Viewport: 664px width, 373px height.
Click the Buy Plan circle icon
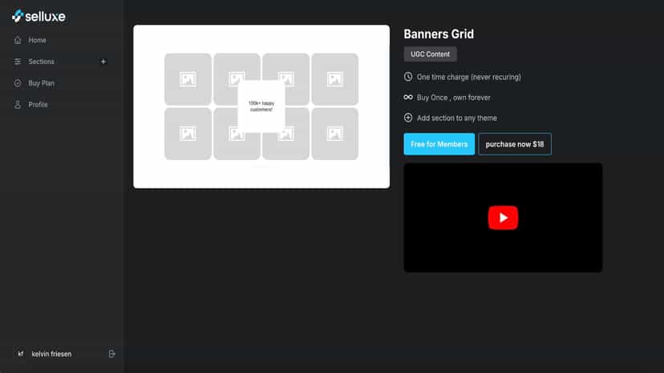pos(18,83)
